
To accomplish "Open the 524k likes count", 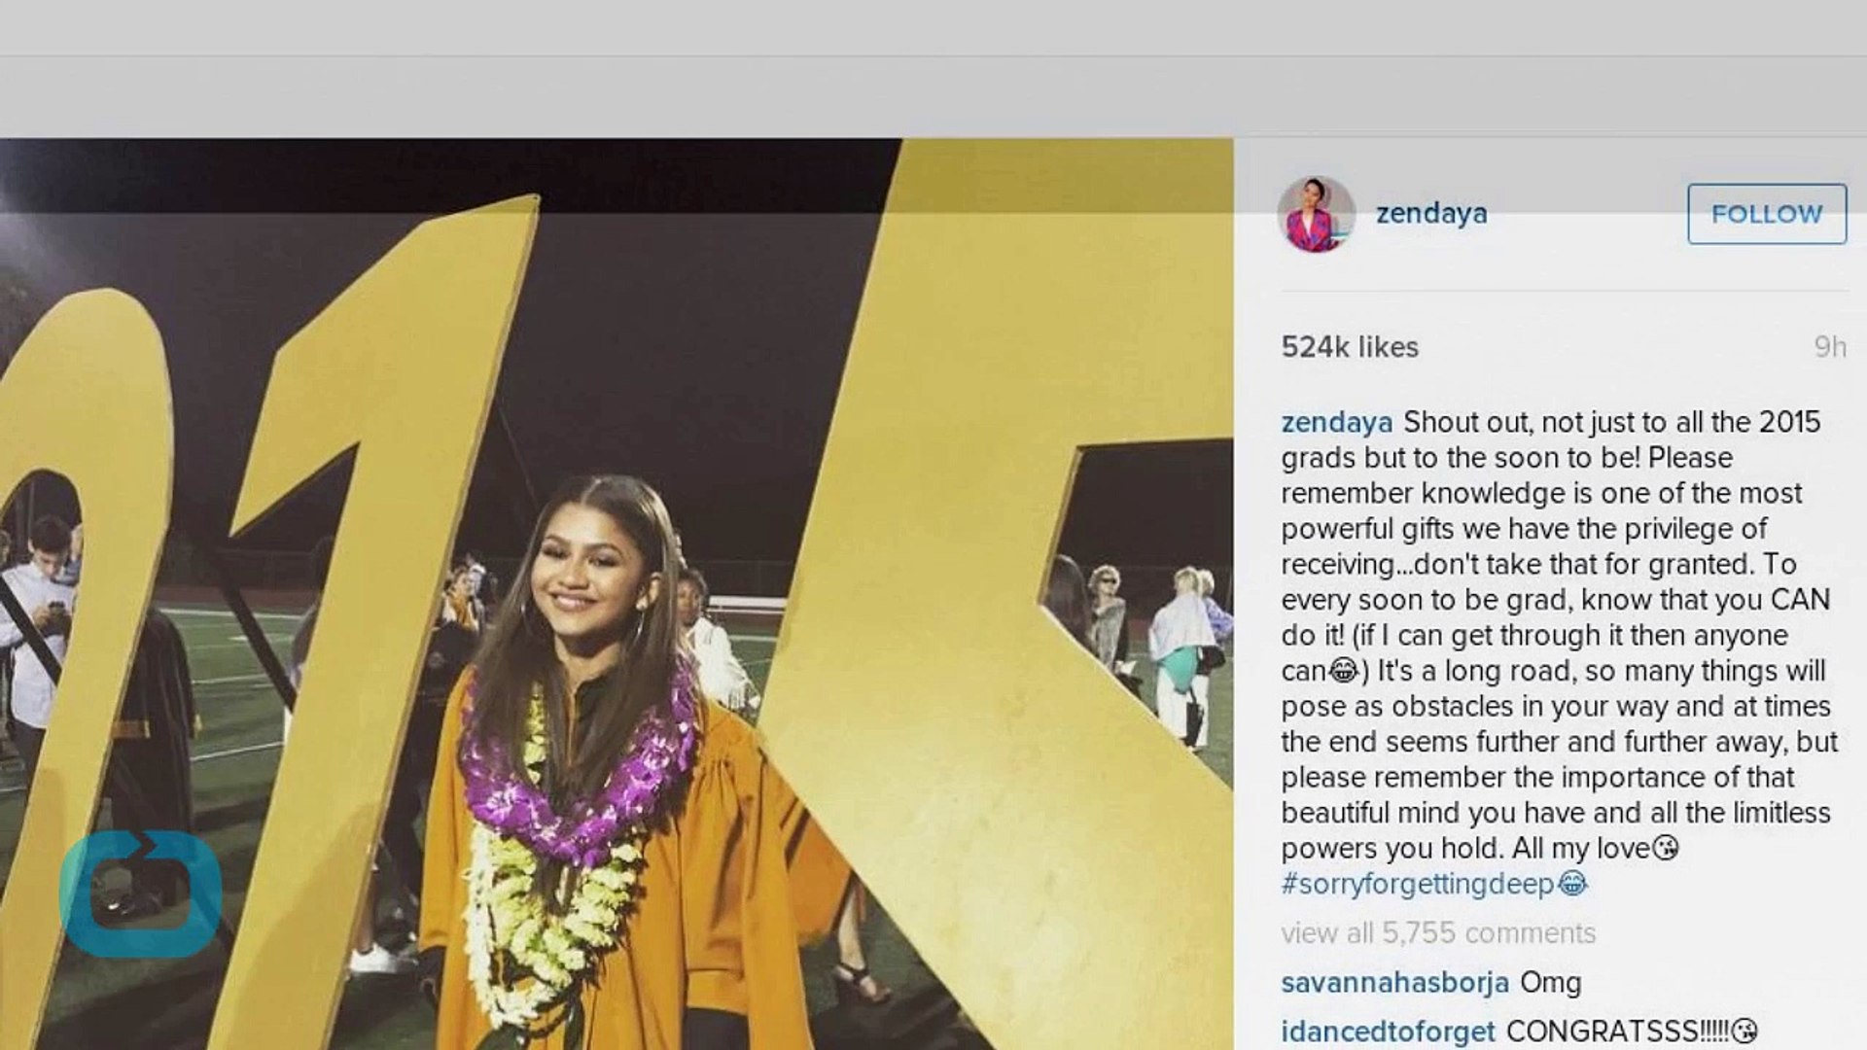I will 1350,347.
